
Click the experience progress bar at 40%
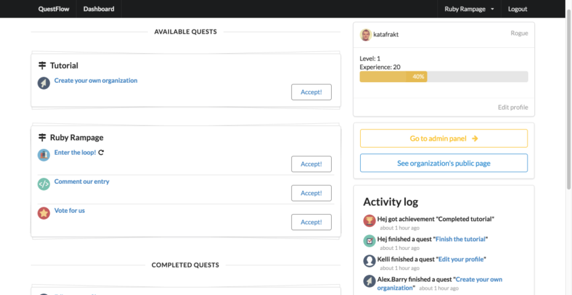click(443, 77)
